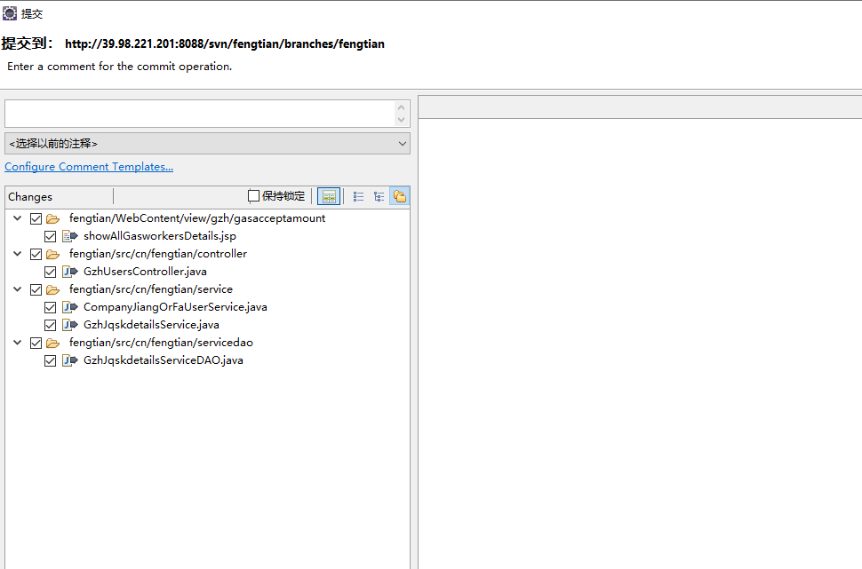Uncheck GzhJqskdetailsServiceDAO.java checkbox

[51, 360]
